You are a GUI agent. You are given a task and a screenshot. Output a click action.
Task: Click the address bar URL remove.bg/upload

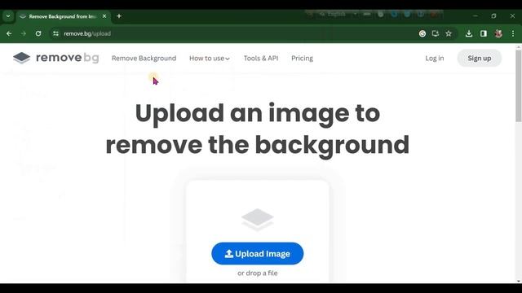coord(87,33)
